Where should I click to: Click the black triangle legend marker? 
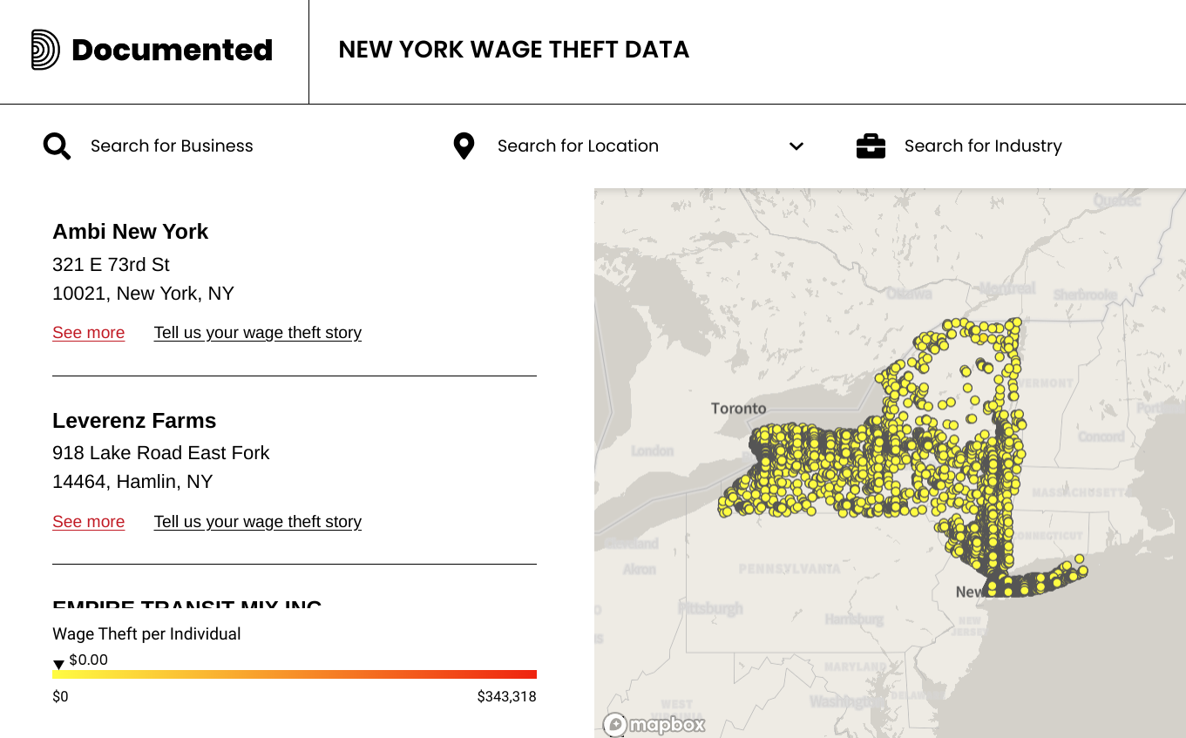(x=58, y=666)
